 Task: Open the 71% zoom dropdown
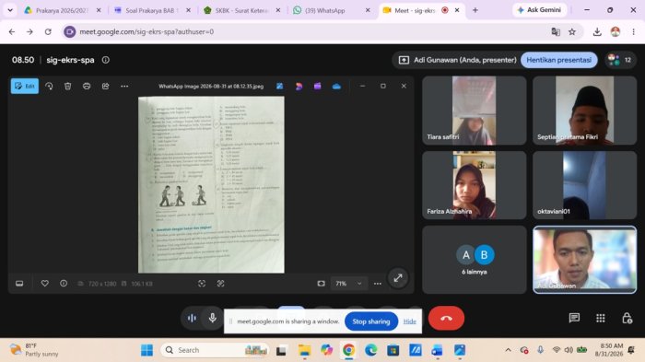point(348,284)
